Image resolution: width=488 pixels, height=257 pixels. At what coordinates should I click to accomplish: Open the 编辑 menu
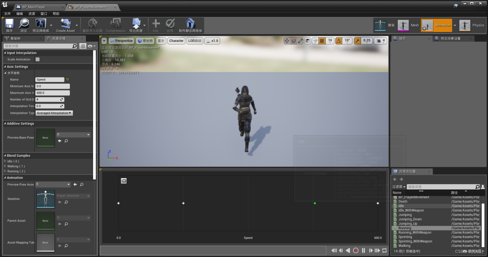click(x=20, y=14)
